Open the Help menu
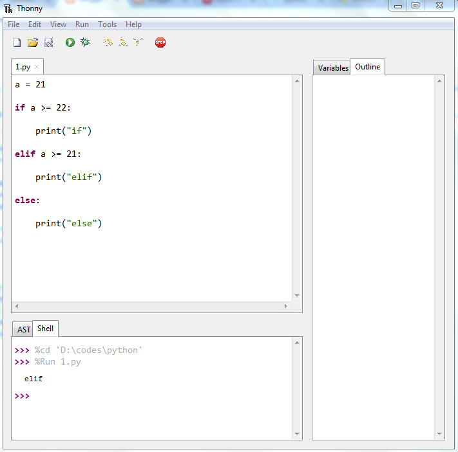 133,24
